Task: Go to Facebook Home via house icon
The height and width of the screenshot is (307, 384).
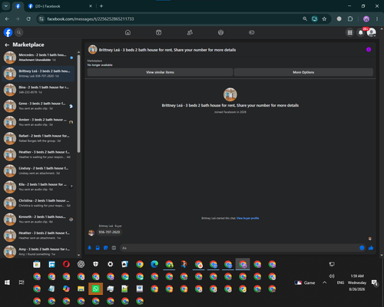Action: click(x=127, y=32)
